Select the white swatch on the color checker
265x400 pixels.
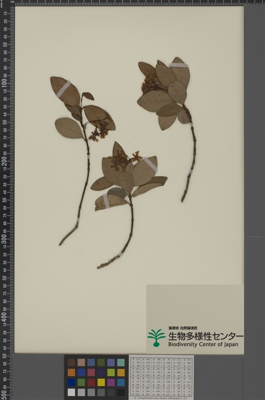point(71,392)
